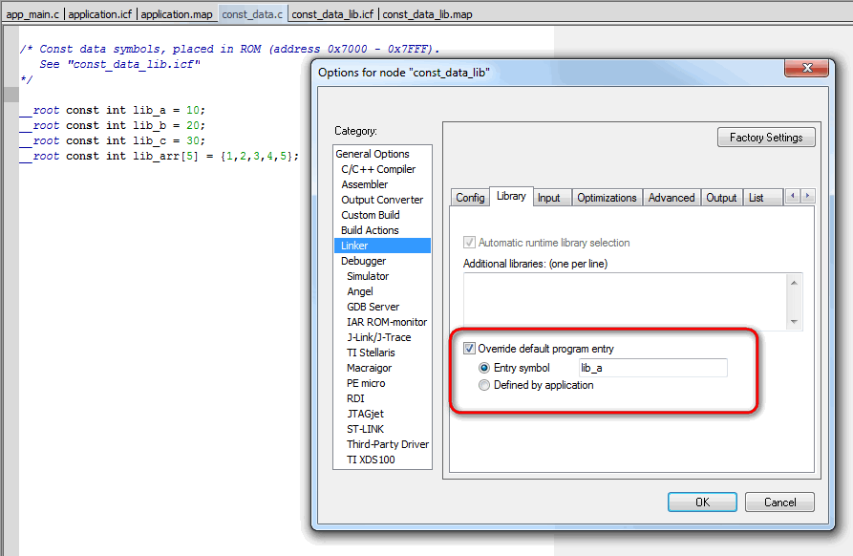
Task: Select J-Link/J-Trace debugger category
Action: (x=379, y=337)
